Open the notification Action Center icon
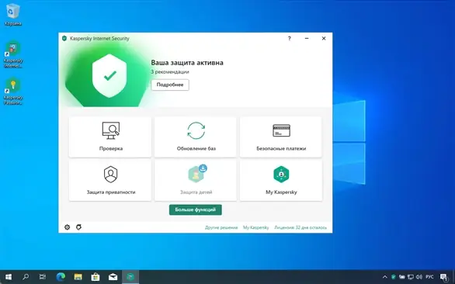455x284 pixels. pos(443,277)
